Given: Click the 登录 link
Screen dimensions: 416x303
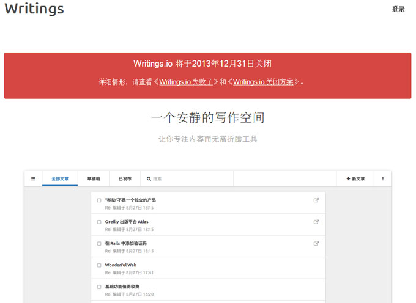Looking at the screenshot, I should [398, 9].
